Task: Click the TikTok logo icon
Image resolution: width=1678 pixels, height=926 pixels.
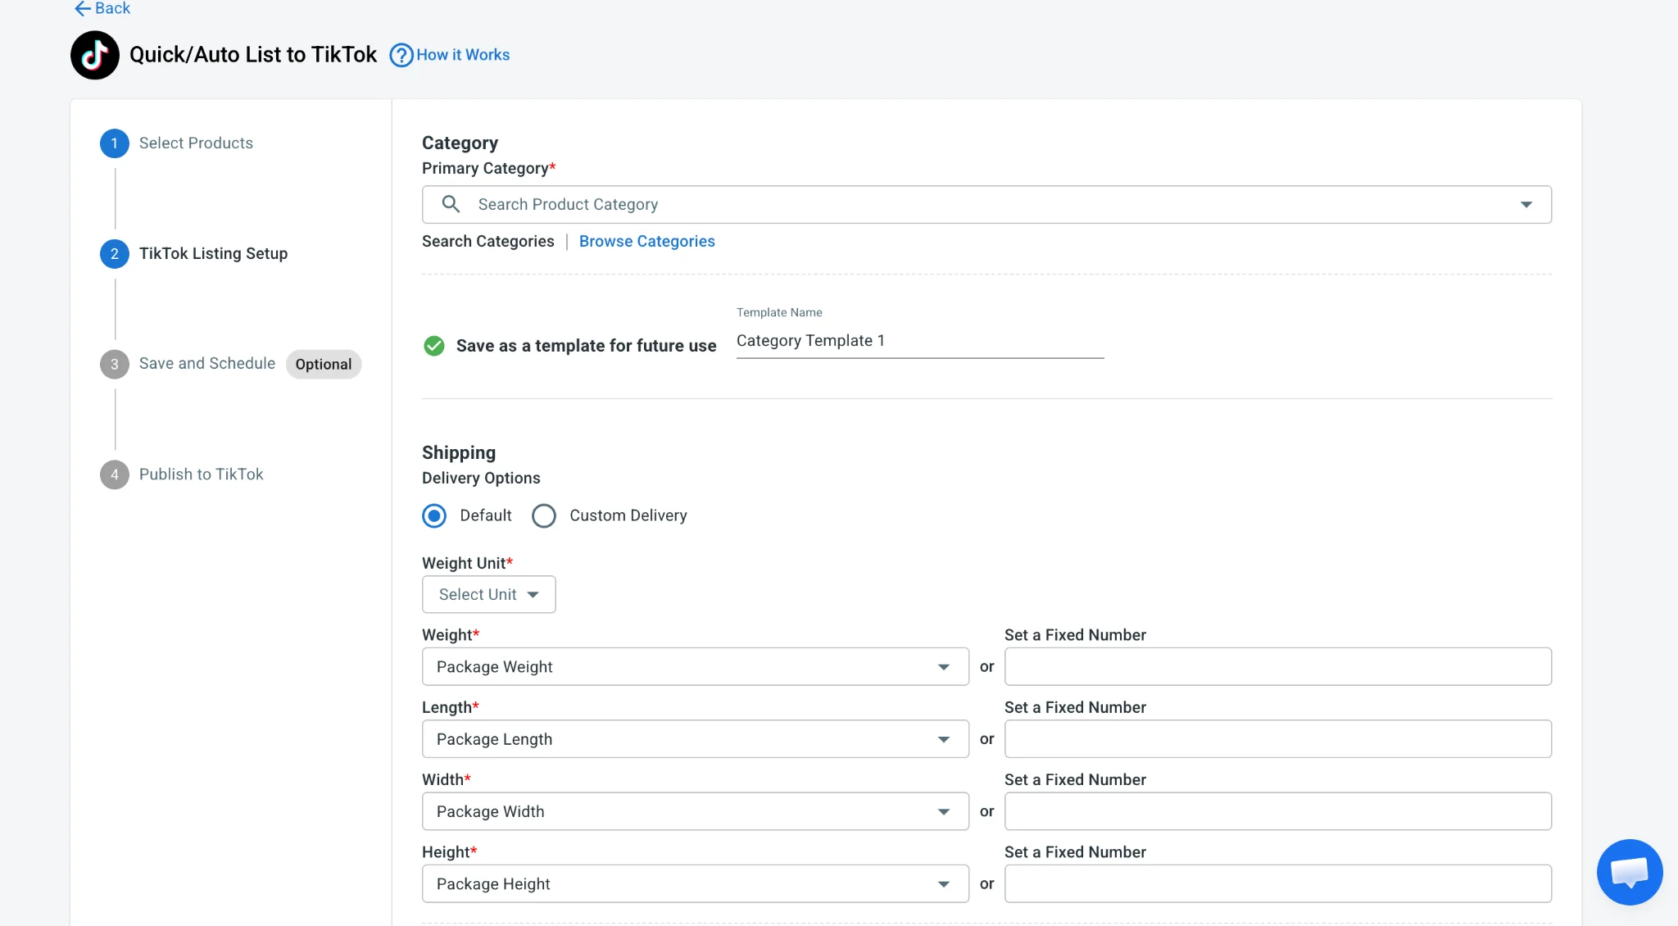Action: click(x=95, y=55)
